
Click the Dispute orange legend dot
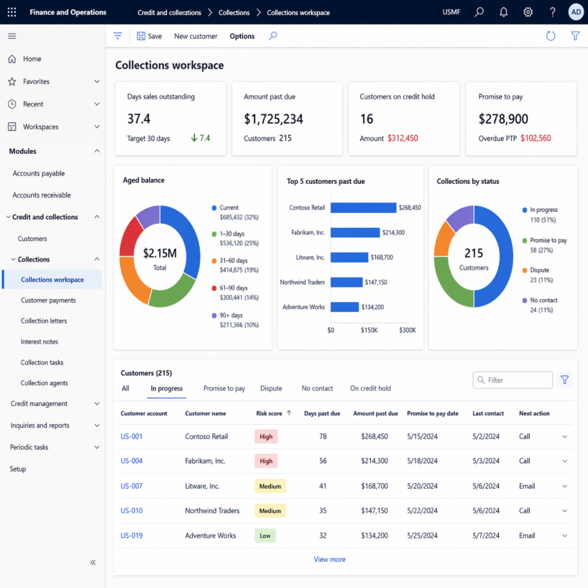tap(525, 270)
